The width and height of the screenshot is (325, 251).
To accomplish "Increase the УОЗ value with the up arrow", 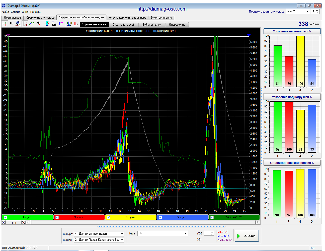I will tap(212, 232).
